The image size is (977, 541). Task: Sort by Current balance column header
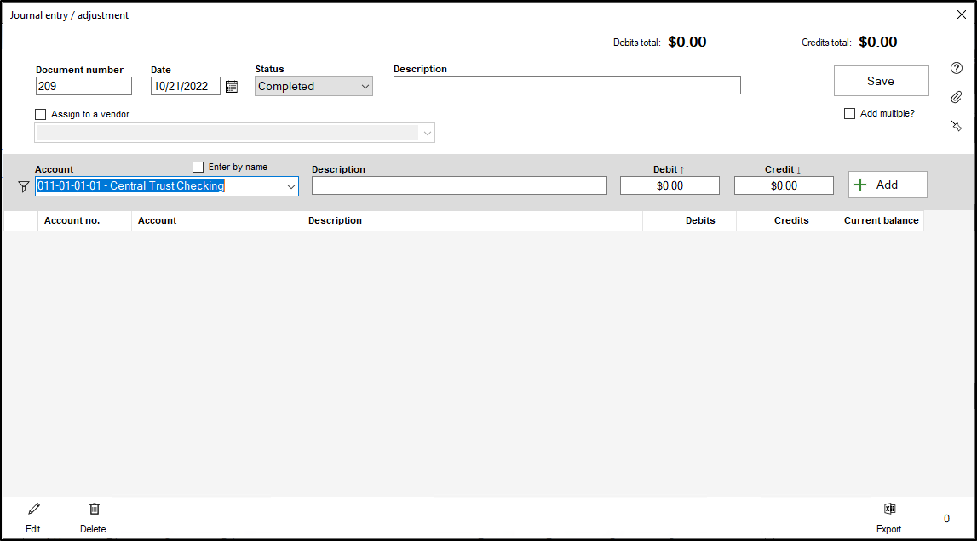pos(876,220)
